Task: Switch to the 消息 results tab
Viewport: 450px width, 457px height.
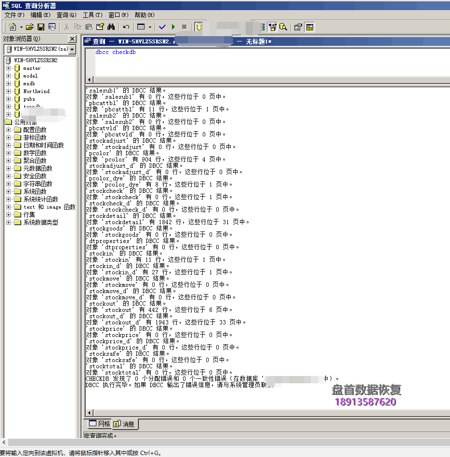Action: pyautogui.click(x=124, y=424)
